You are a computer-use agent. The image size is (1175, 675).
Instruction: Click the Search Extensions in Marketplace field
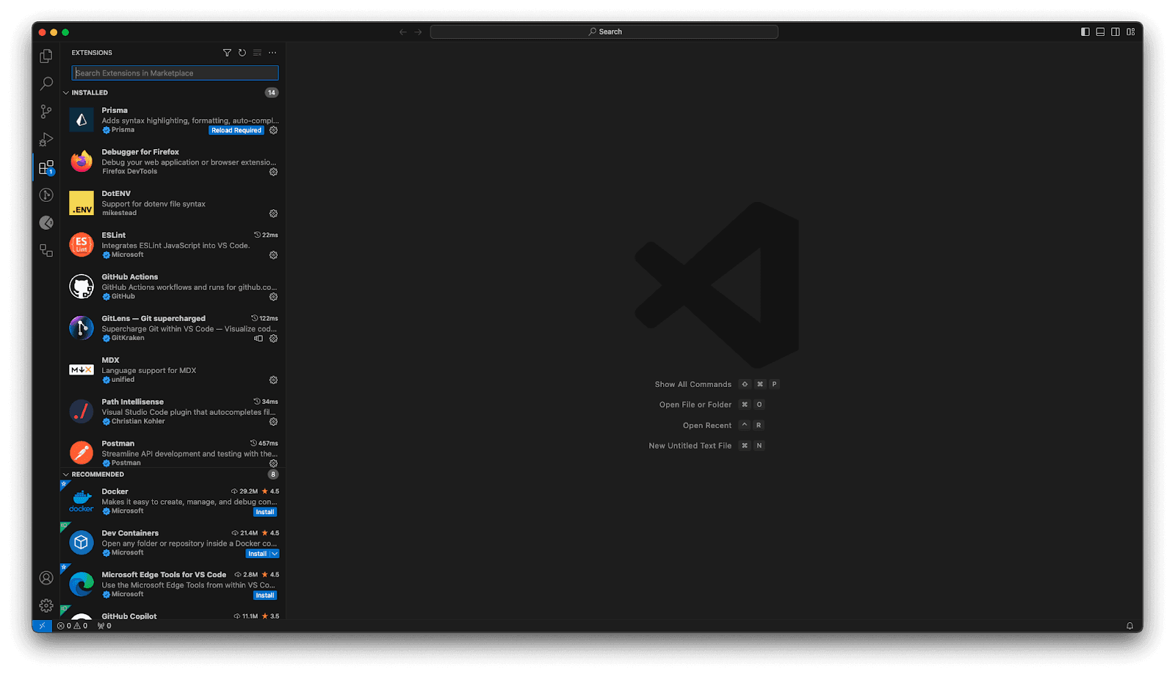[175, 73]
